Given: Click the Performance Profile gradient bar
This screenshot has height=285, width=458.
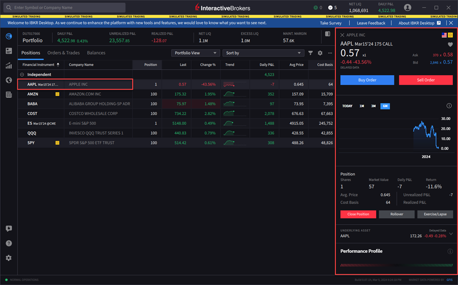Looking at the screenshot, I should pos(396,265).
